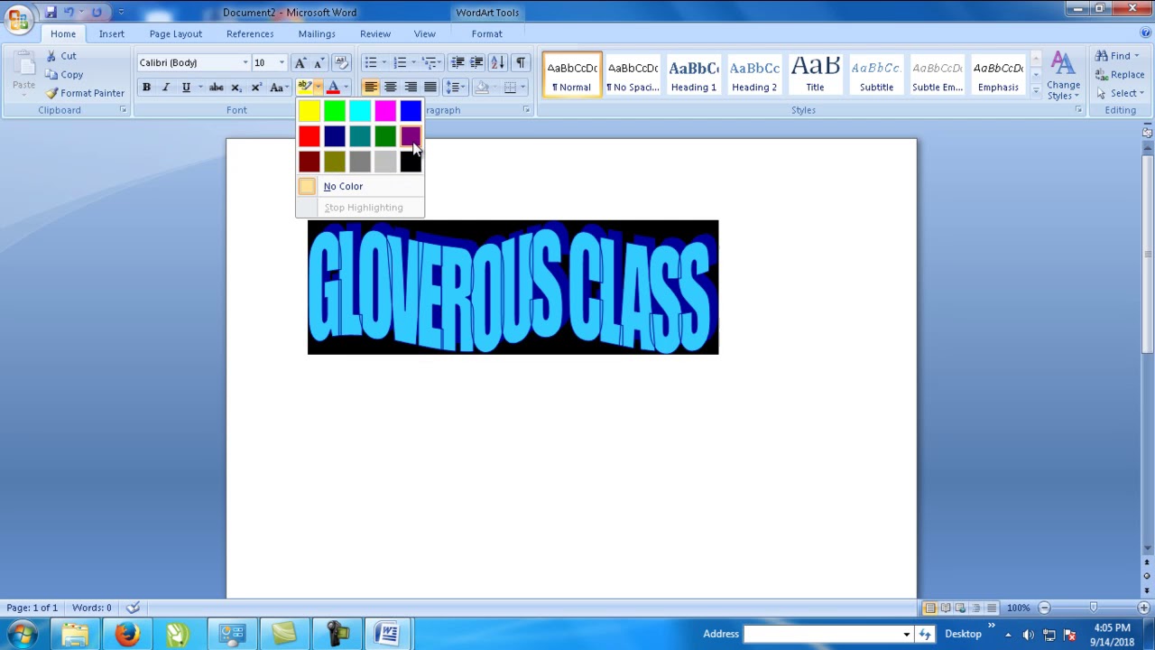The height and width of the screenshot is (650, 1155).
Task: Click the Office button logo
Action: click(x=18, y=19)
